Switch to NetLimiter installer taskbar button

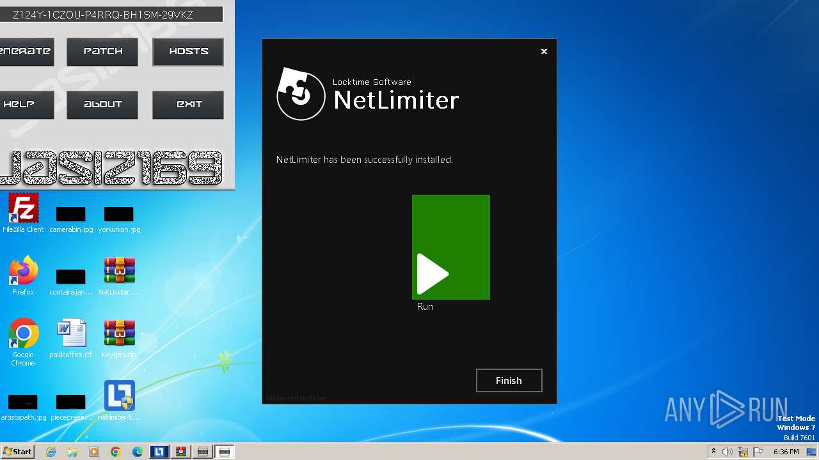[x=159, y=452]
